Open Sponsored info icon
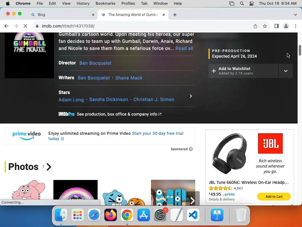Viewport: 302px width, 227px height. [x=191, y=149]
